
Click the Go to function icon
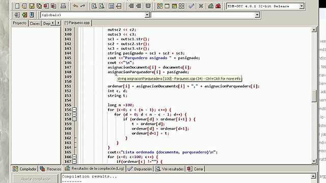tap(111, 6)
